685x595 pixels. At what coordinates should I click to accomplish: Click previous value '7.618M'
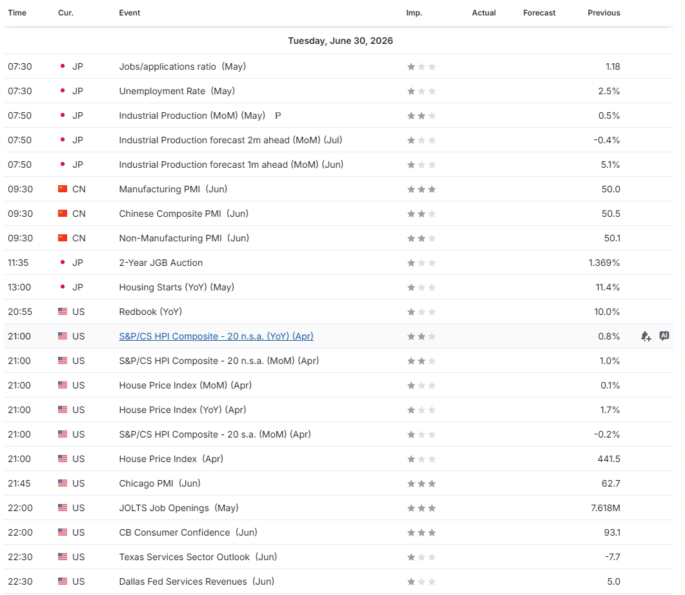[x=606, y=508]
